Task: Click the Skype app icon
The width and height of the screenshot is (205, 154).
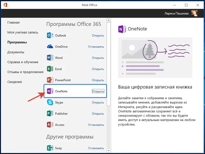Action: (50, 102)
